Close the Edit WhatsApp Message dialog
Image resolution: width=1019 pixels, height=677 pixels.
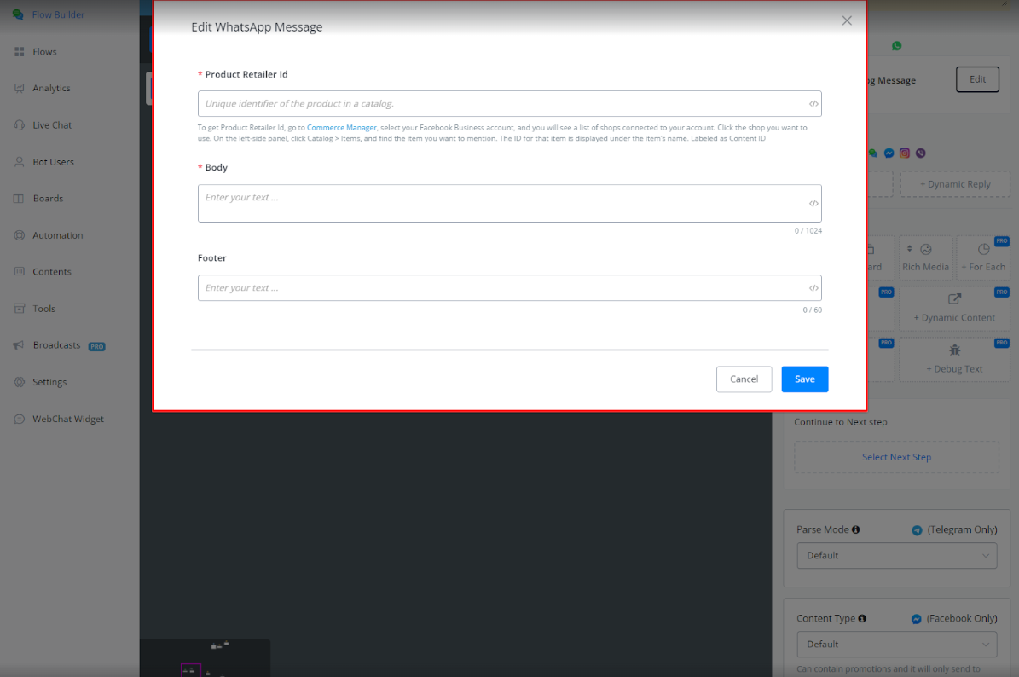point(847,21)
